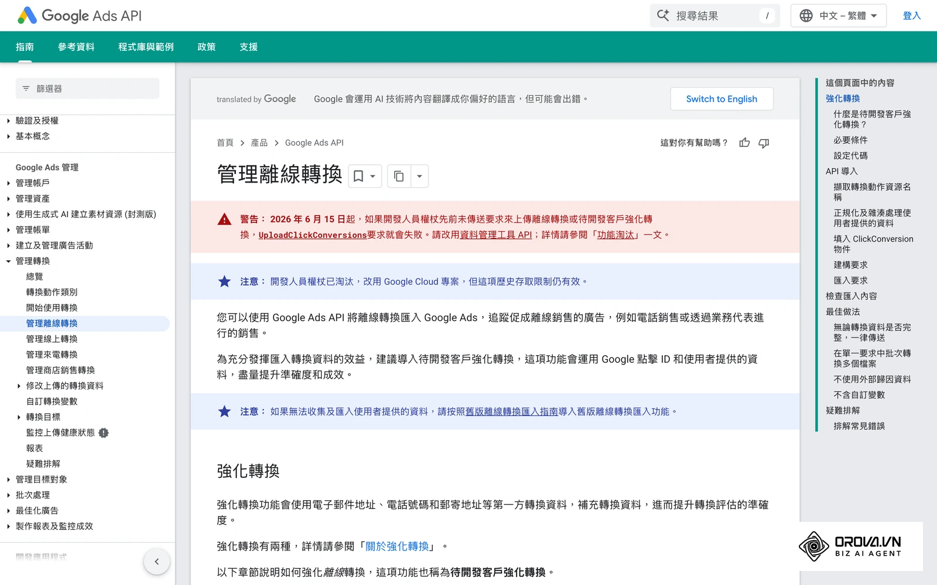Collapse the 管理轉換 section
Screen dimensions: 937x585
(8, 261)
